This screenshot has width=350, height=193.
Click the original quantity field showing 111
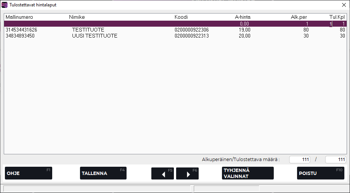click(x=299, y=160)
